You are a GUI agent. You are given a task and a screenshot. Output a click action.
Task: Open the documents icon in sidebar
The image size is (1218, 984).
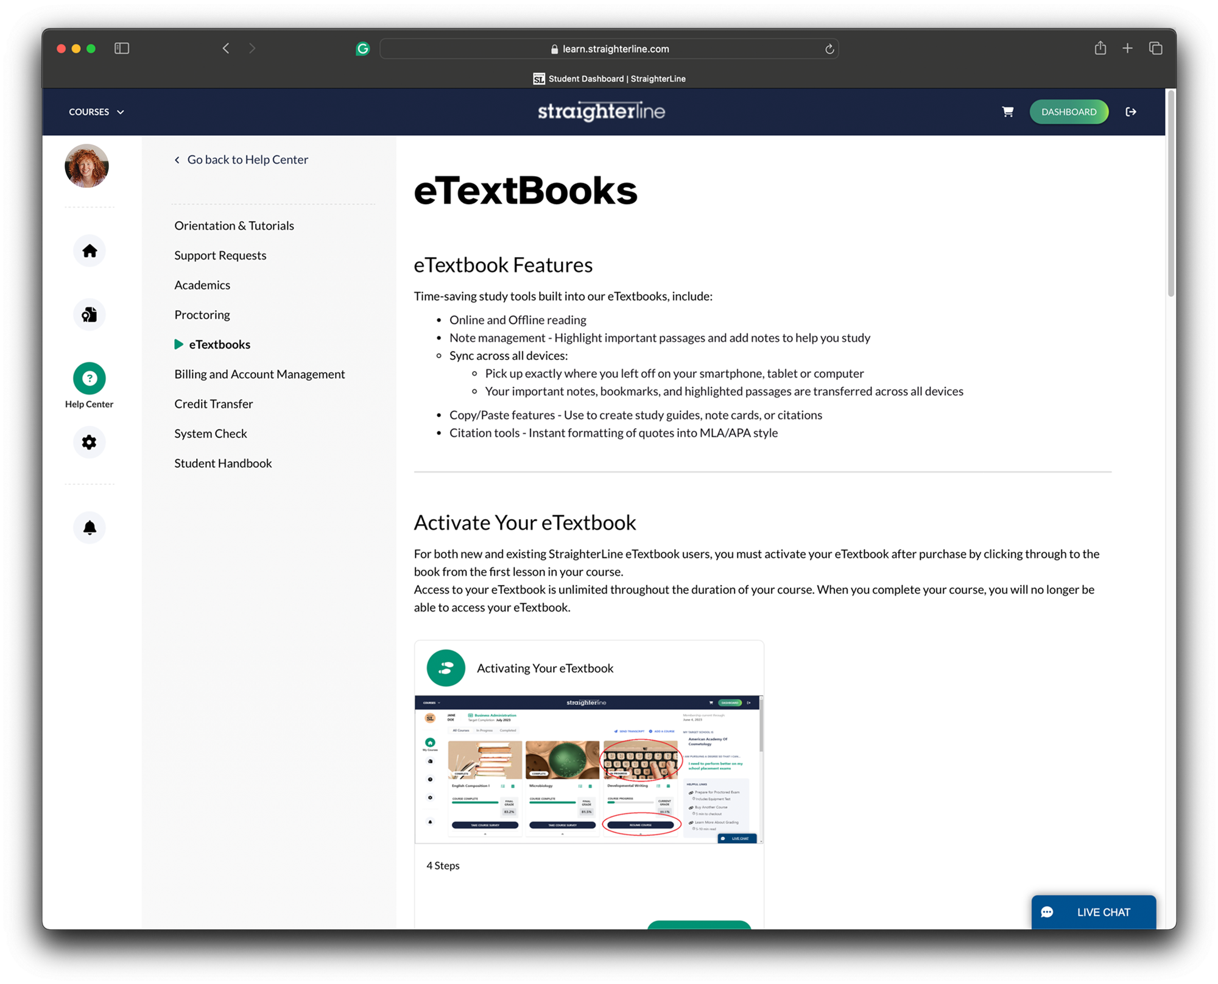pyautogui.click(x=90, y=314)
